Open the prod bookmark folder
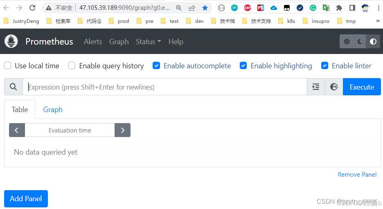 (119, 21)
